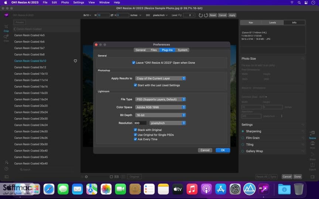Open the Bit Depth dropdown
This screenshot has height=199, width=319.
coord(160,115)
